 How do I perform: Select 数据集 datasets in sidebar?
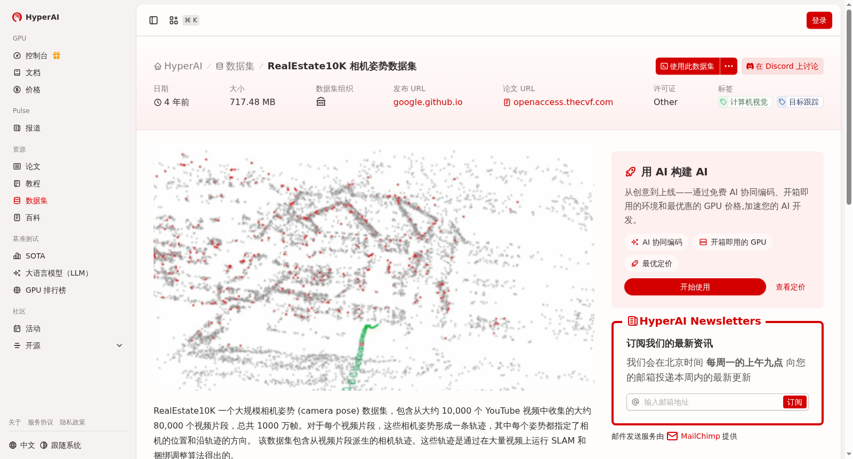tap(68, 200)
